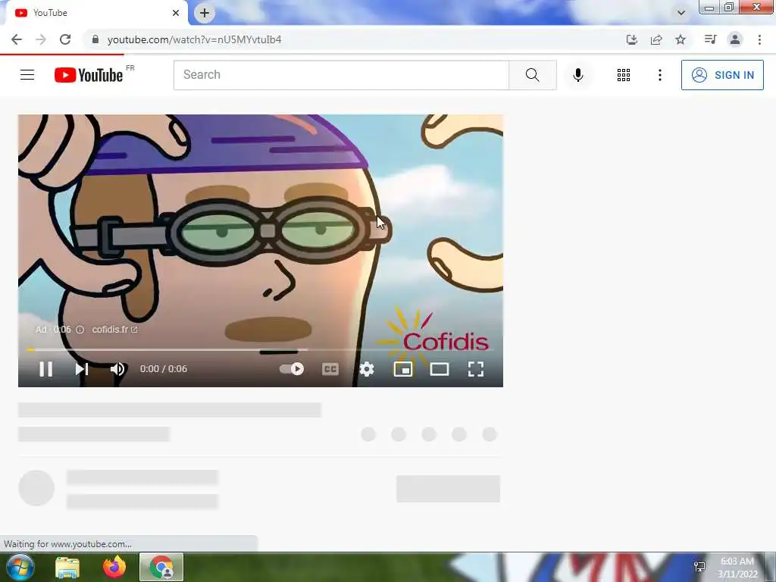This screenshot has width=776, height=582.
Task: Click the search magnifier button
Action: point(533,75)
